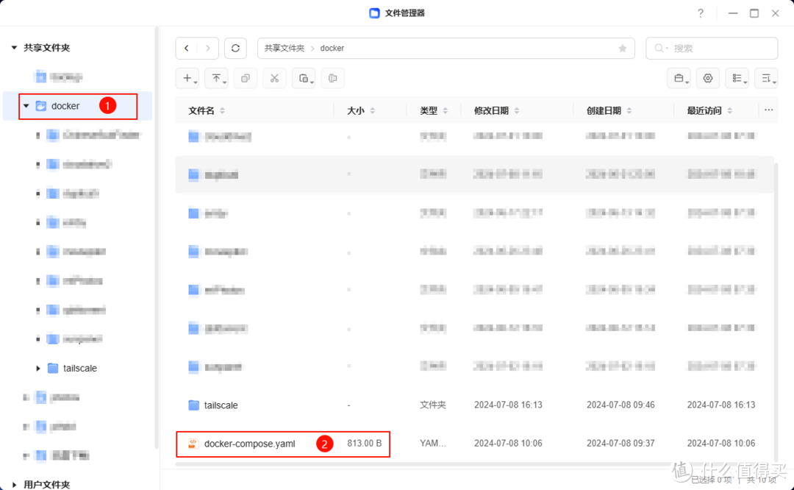Select docker in the breadcrumb path
Viewport: 794px width, 490px height.
pos(332,48)
